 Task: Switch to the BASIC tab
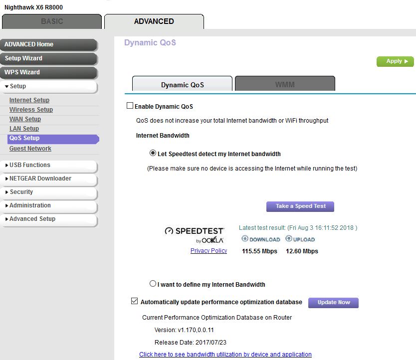click(x=52, y=21)
